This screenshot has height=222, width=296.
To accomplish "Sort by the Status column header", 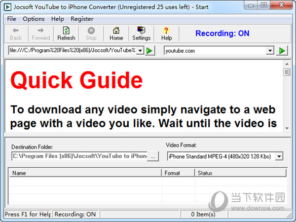I will pos(241,173).
